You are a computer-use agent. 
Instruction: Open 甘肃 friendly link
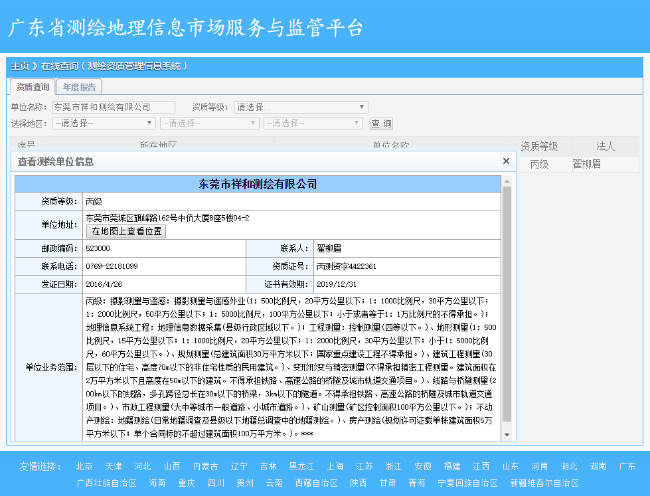388,483
